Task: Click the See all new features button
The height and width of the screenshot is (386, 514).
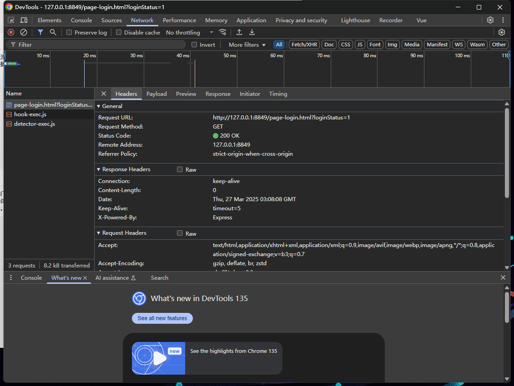Action: (162, 318)
